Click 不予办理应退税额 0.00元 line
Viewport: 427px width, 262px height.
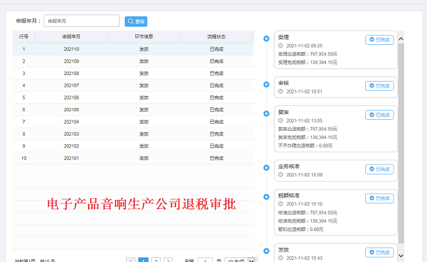[x=305, y=145]
